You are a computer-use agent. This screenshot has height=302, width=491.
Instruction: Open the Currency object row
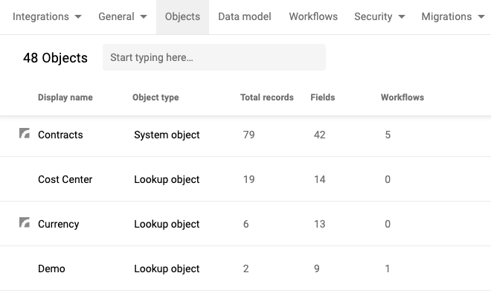(x=245, y=224)
